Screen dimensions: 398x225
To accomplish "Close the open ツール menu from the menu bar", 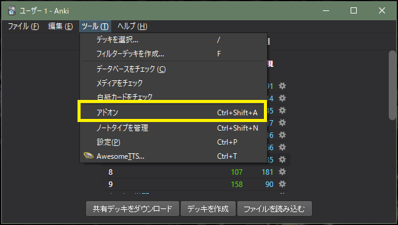I will tap(95, 26).
